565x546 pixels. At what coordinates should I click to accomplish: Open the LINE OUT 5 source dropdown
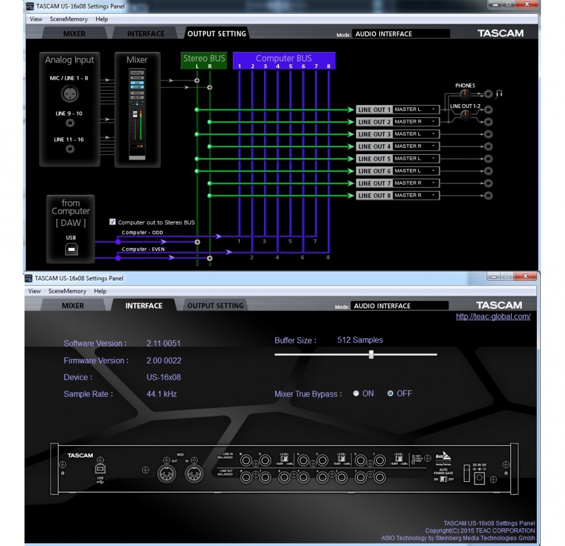click(416, 158)
